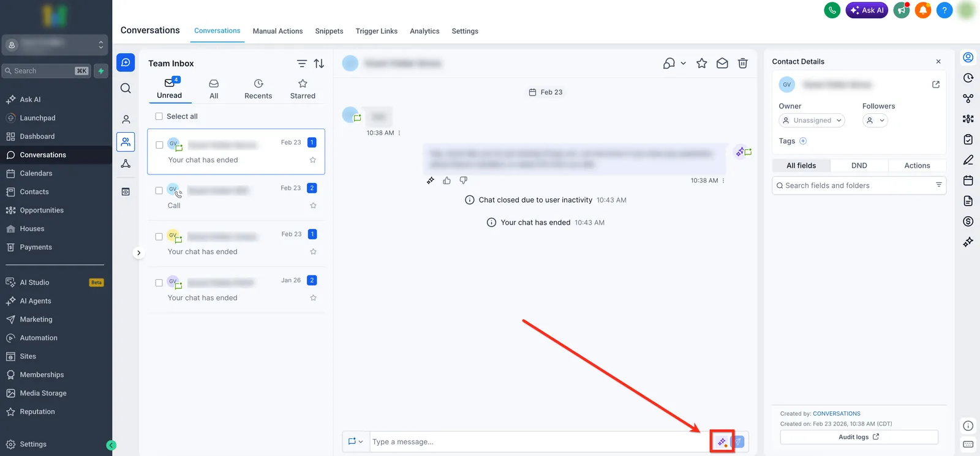Image resolution: width=980 pixels, height=456 pixels.
Task: Go to Dashboard in the sidebar
Action: 37,136
